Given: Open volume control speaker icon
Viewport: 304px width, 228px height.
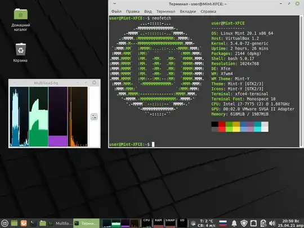Looking at the screenshot, I should (272, 223).
